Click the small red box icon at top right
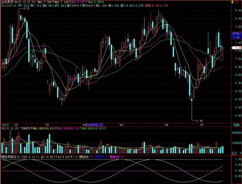The height and width of the screenshot is (184, 242). [x=237, y=2]
